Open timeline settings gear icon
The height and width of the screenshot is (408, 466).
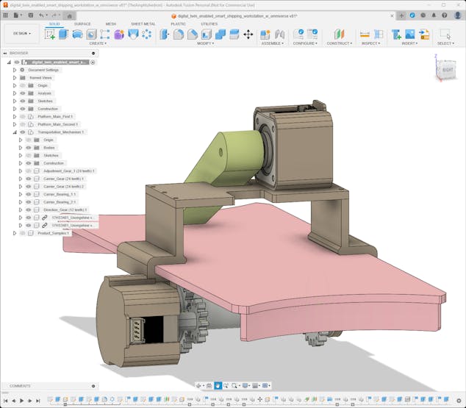tap(459, 401)
